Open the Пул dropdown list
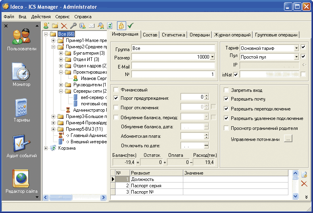The image size is (313, 213). [x=296, y=57]
